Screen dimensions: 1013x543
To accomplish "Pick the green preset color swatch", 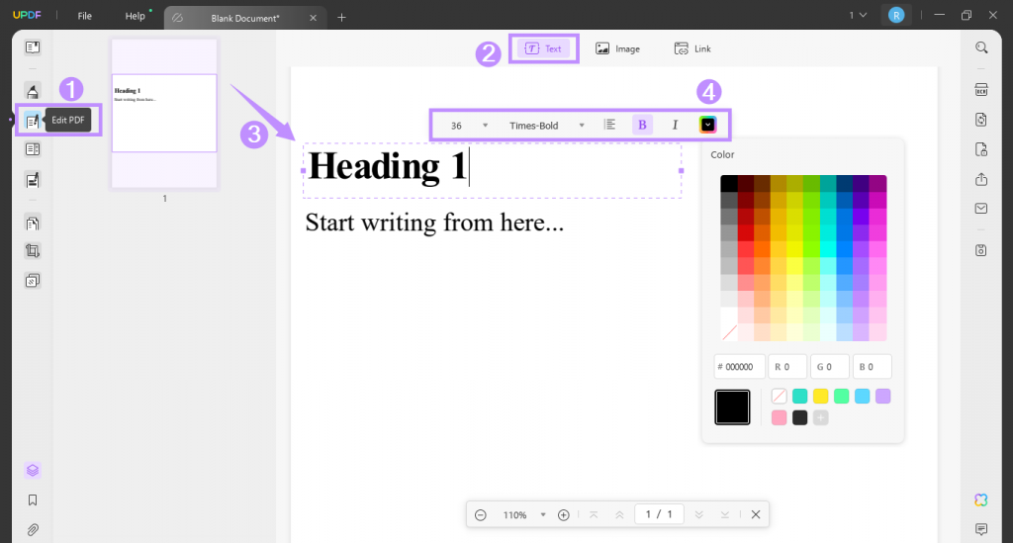I will point(841,396).
